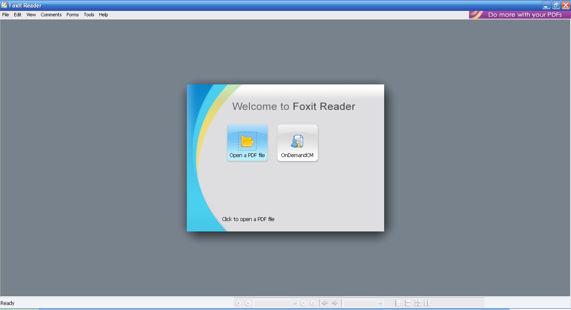This screenshot has width=571, height=310.
Task: Open the Help menu
Action: point(104,15)
